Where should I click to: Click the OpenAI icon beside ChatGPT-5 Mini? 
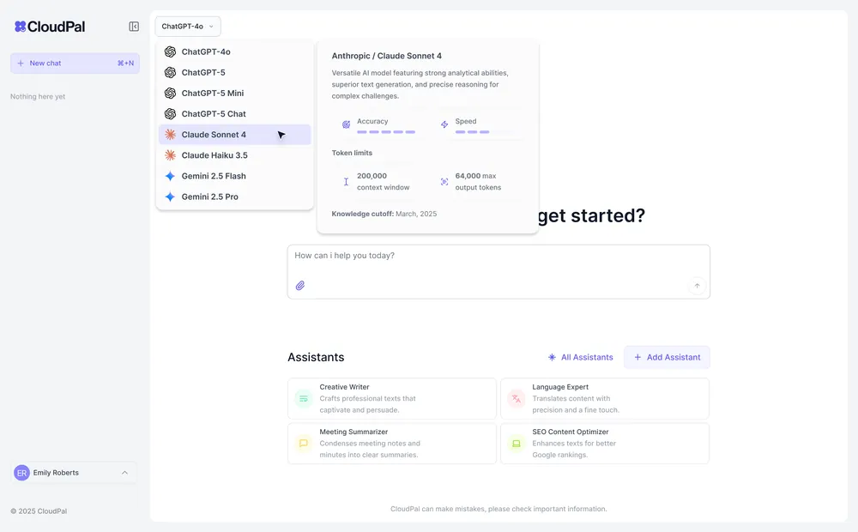tap(170, 93)
